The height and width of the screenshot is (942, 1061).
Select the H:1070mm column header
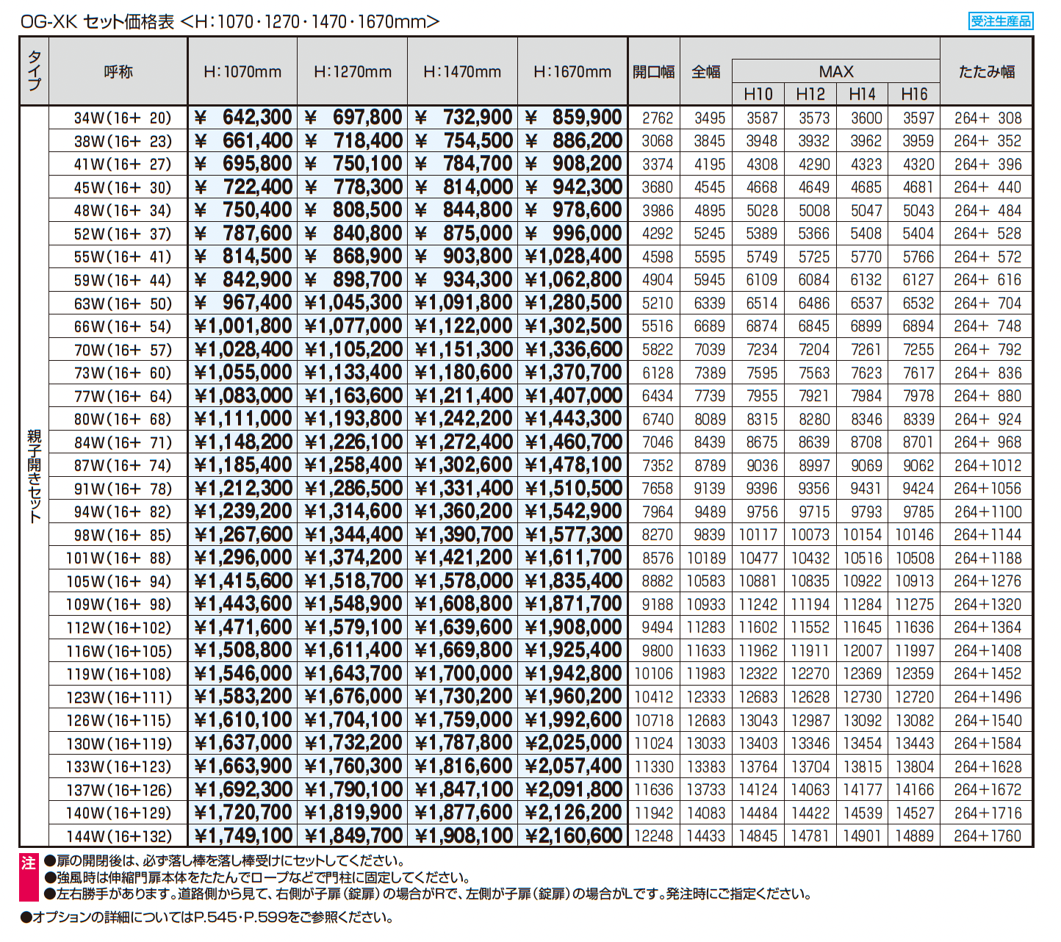coord(242,72)
